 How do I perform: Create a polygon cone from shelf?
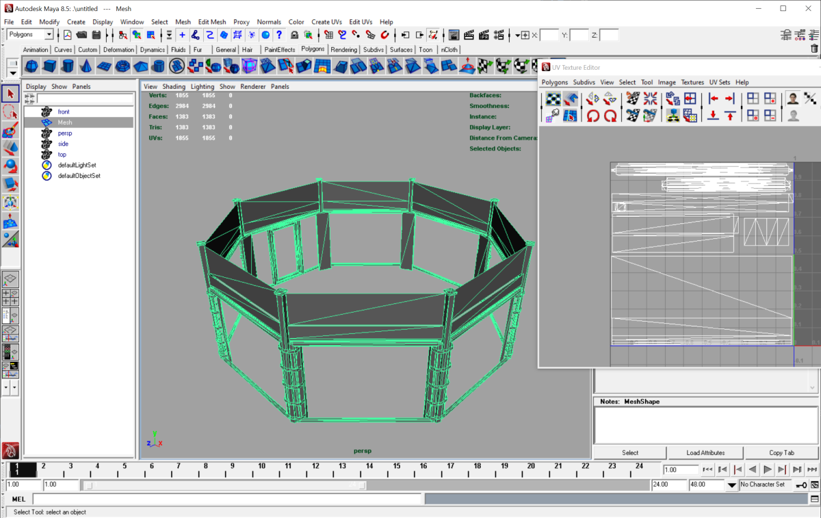(x=86, y=66)
